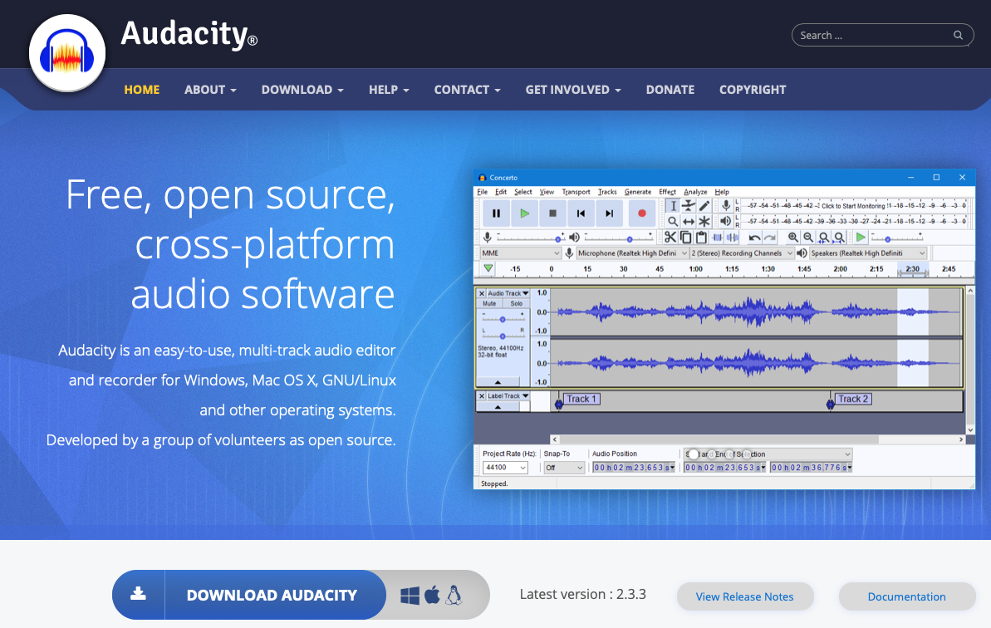The image size is (991, 628).
Task: Click the Documentation button
Action: coord(906,596)
